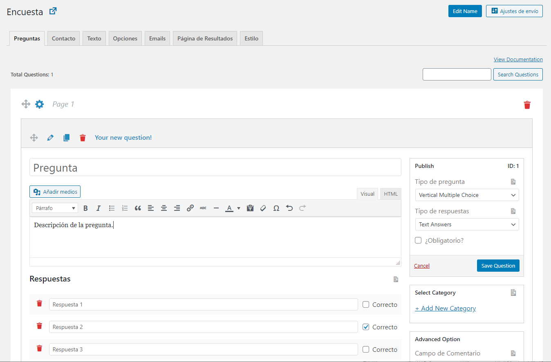This screenshot has width=551, height=362.
Task: Save the question
Action: pyautogui.click(x=498, y=265)
